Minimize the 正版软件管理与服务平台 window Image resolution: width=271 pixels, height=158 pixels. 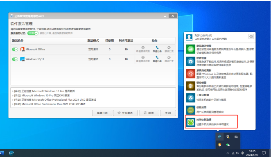[x=165, y=16]
